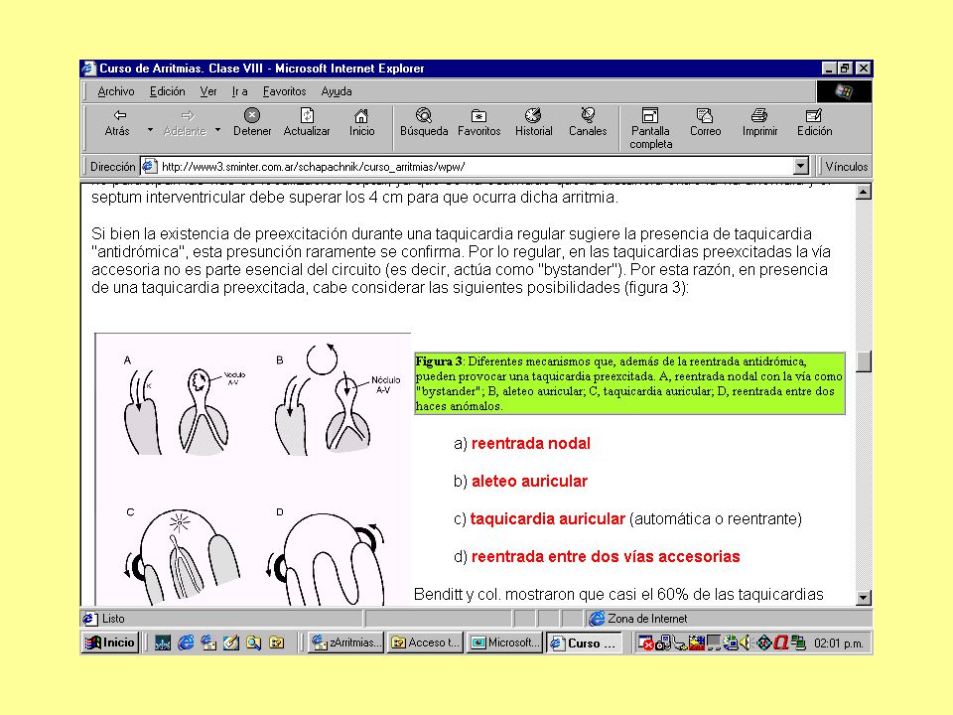Open the notepad-with-pencil quick launch icon
953x715 pixels.
tap(231, 643)
